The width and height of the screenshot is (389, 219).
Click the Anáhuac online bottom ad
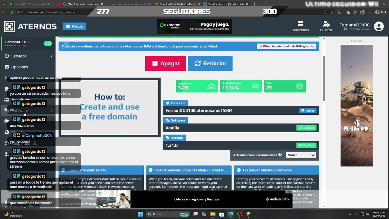194,199
